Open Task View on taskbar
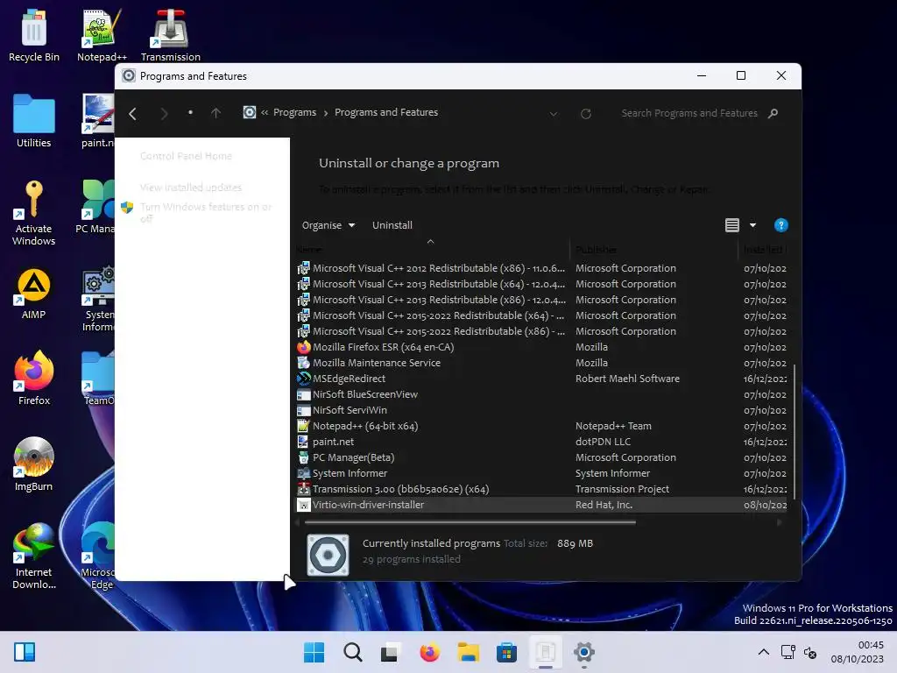 (x=391, y=652)
